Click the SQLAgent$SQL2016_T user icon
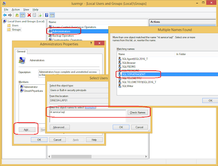 (x=120, y=59)
